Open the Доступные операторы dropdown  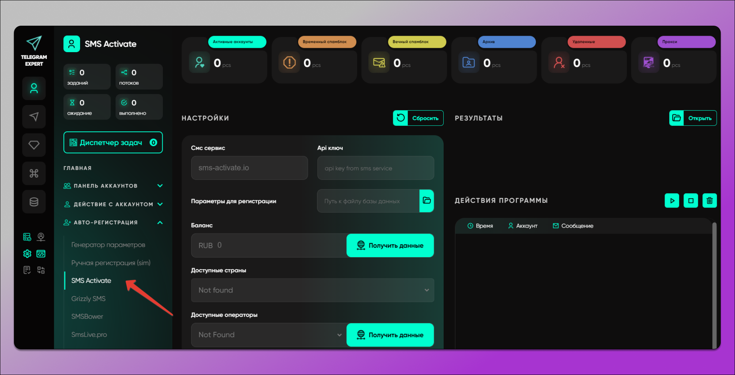[269, 335]
